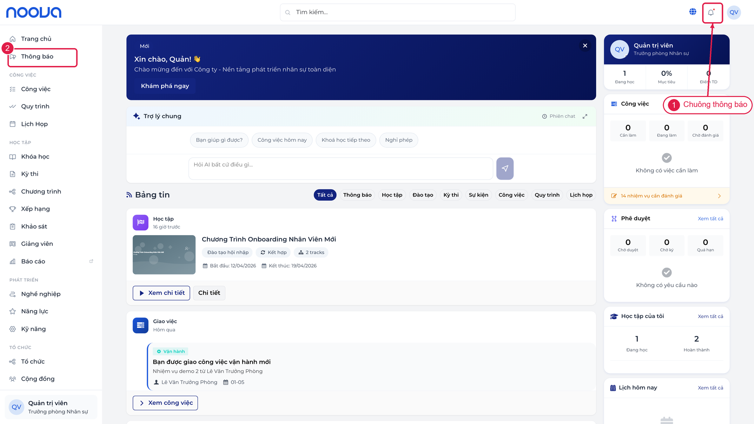This screenshot has height=424, width=754.
Task: Open Phiên chat history
Action: point(558,116)
